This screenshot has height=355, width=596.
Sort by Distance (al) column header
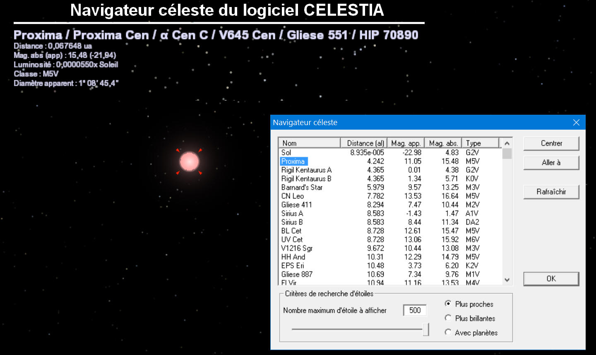(364, 143)
